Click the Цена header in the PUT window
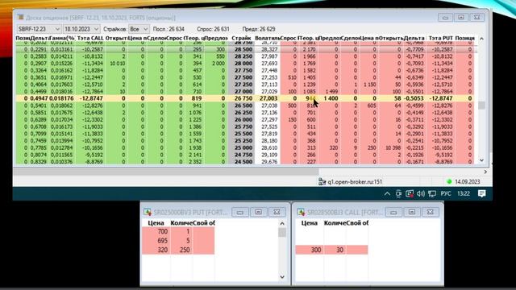 (x=156, y=223)
